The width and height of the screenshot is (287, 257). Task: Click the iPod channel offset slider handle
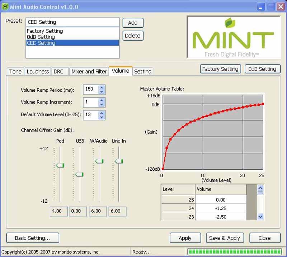(x=60, y=165)
